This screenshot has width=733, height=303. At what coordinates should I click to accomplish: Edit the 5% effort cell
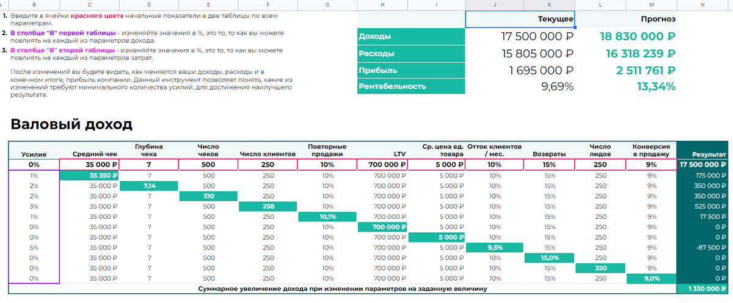click(x=34, y=248)
